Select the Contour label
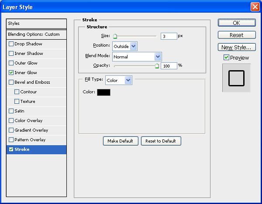262x204 pixels. coord(28,92)
